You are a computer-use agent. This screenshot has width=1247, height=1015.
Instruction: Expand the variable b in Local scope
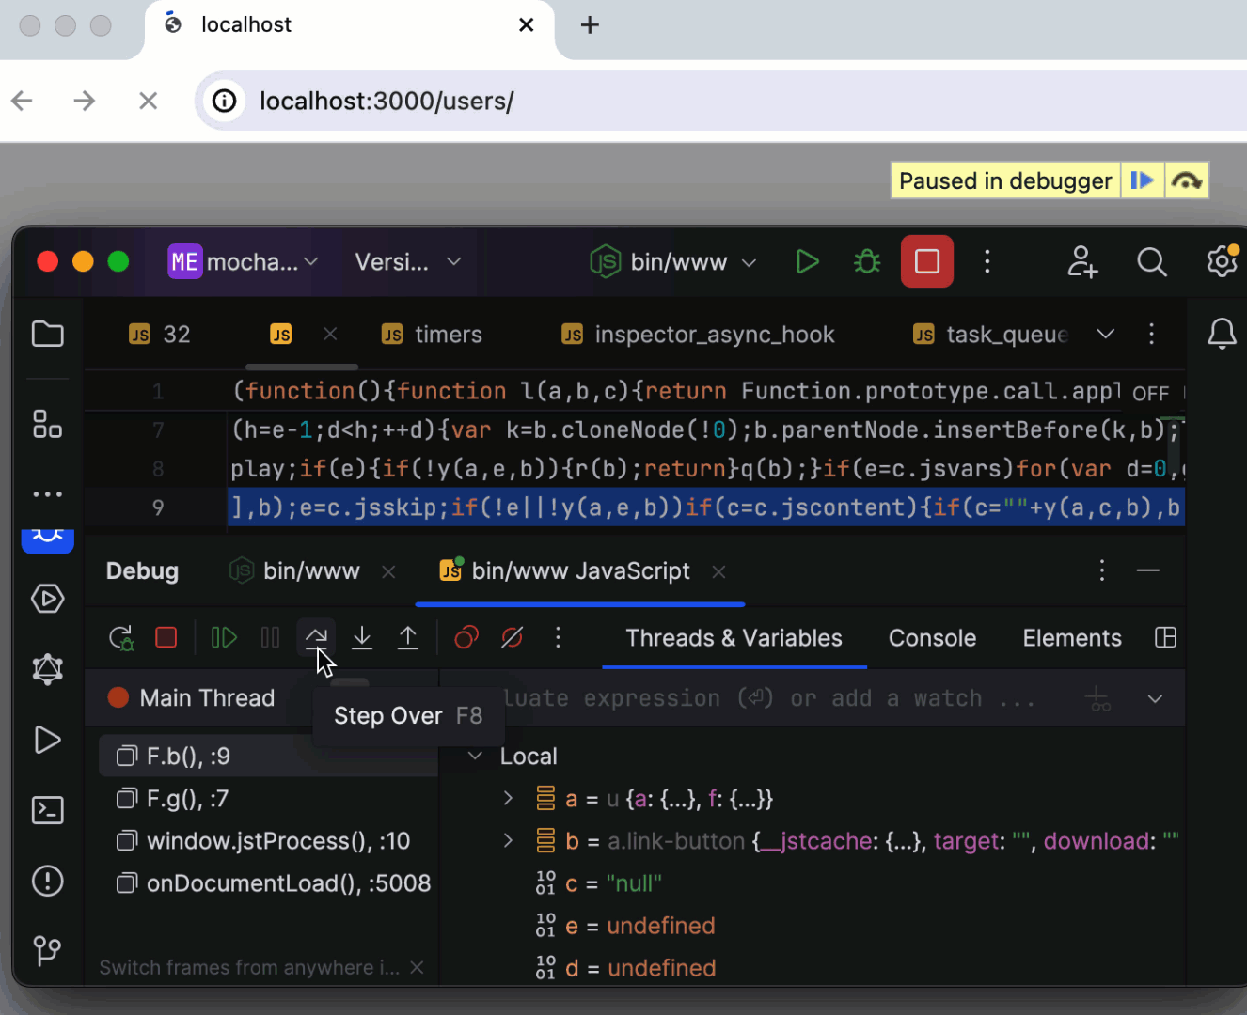pos(508,841)
